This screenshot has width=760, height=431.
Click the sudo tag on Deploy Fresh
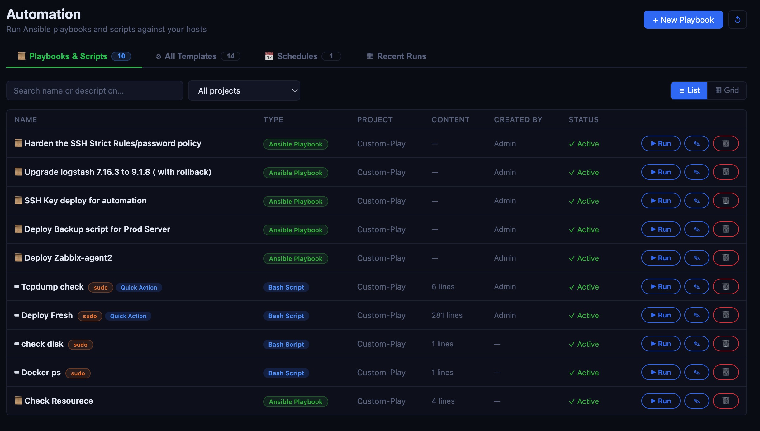tap(90, 316)
